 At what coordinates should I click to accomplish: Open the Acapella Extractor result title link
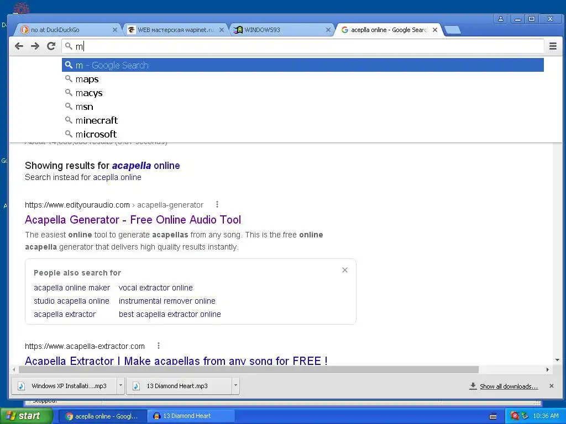(x=176, y=361)
